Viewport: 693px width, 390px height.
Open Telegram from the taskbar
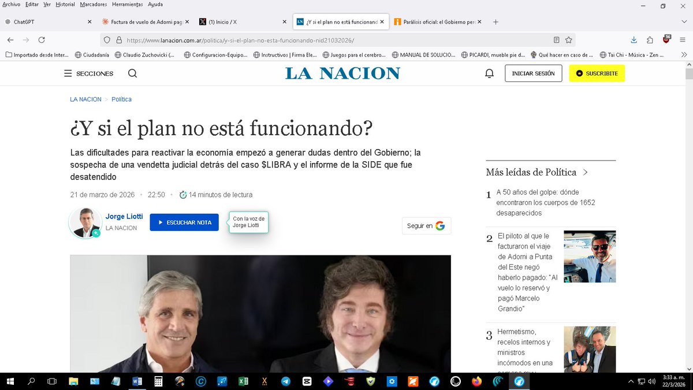pos(286,381)
